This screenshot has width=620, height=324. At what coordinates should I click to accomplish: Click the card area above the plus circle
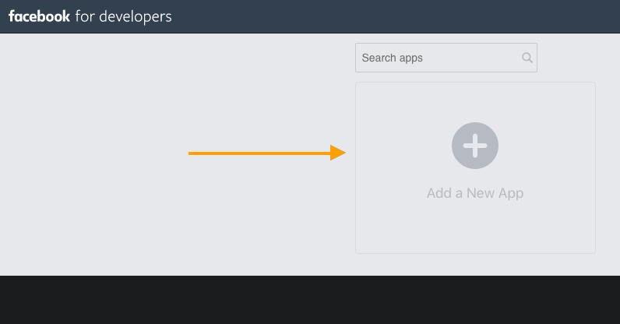(x=475, y=102)
